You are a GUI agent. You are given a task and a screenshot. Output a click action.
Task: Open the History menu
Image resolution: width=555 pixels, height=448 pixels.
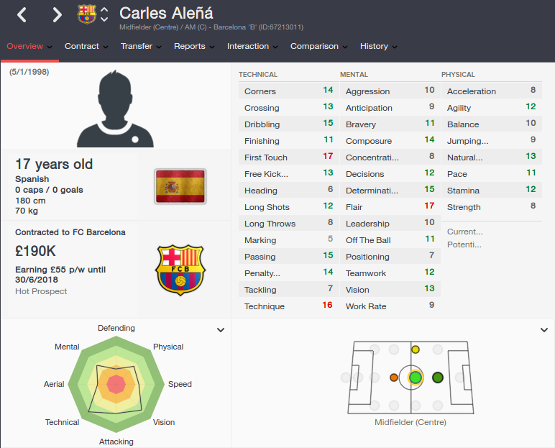click(x=378, y=47)
